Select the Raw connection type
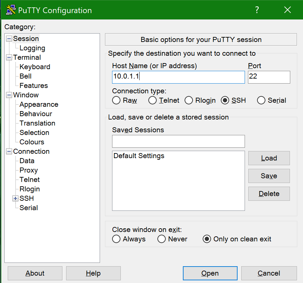Viewport: 303px width, 283px height. pyautogui.click(x=116, y=100)
